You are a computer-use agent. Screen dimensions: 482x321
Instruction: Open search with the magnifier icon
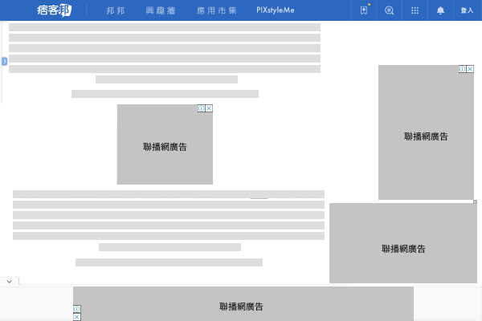(390, 10)
